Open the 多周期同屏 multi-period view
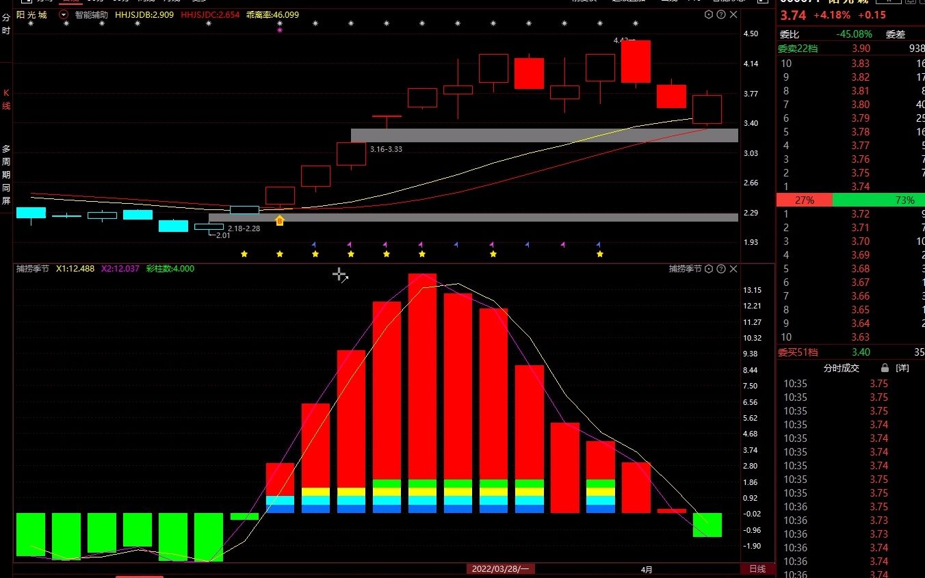Viewport: 925px width, 578px height. (x=6, y=174)
